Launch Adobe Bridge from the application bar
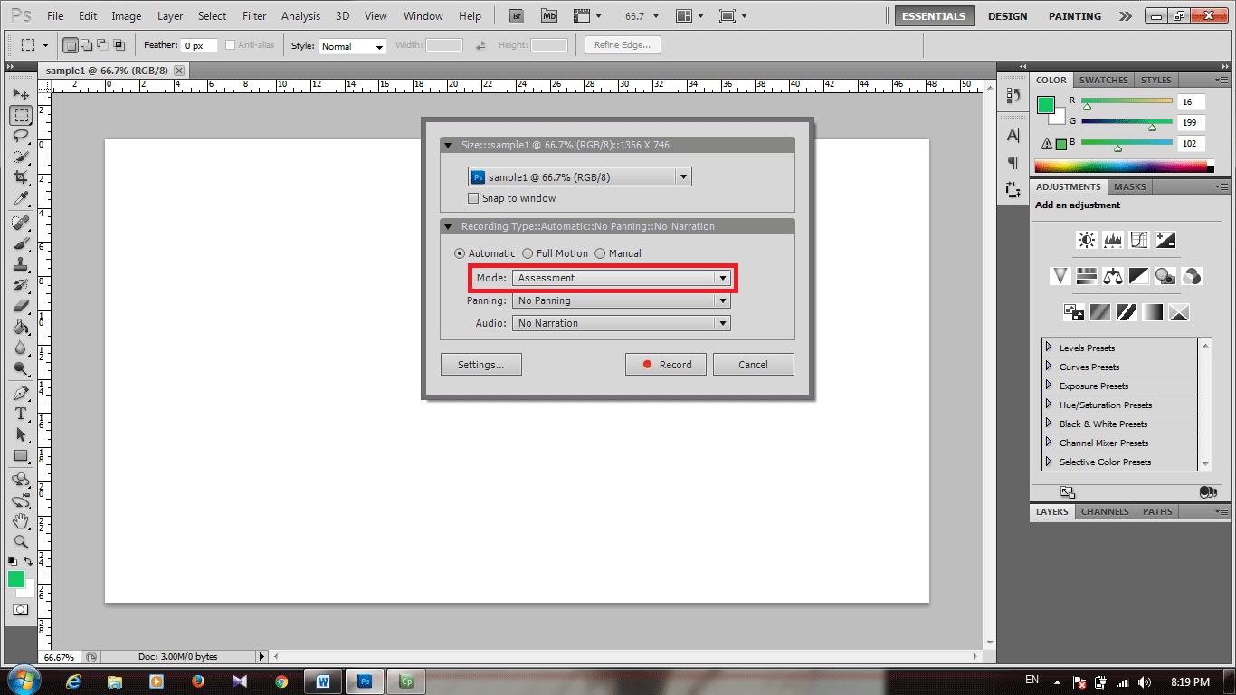1236x695 pixels. coord(517,15)
